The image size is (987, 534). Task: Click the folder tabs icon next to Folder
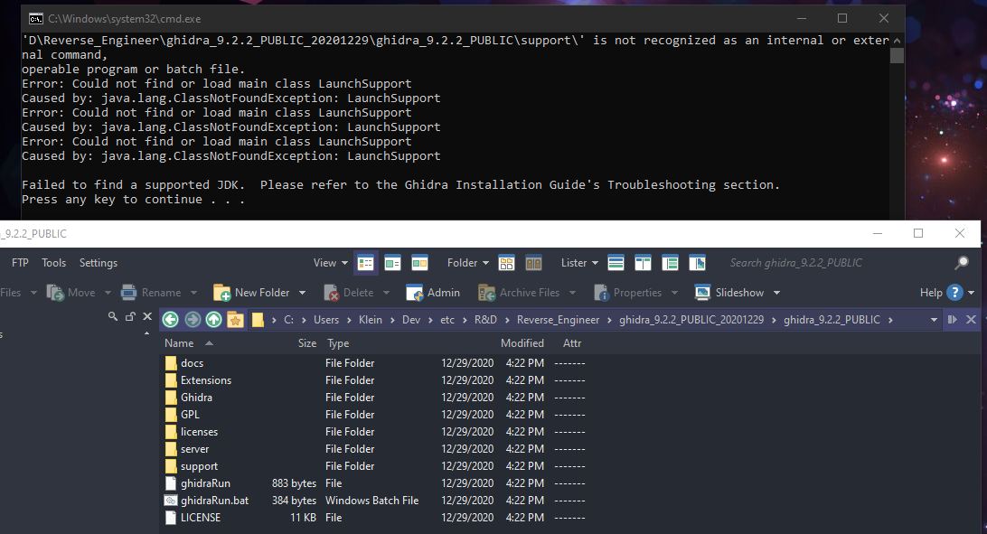506,263
